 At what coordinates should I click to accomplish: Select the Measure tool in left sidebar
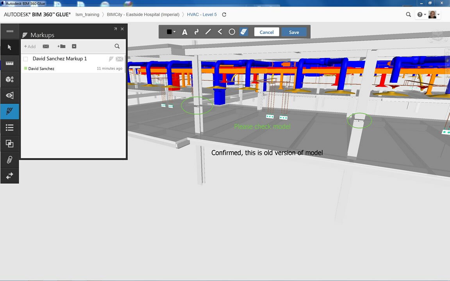pyautogui.click(x=9, y=63)
